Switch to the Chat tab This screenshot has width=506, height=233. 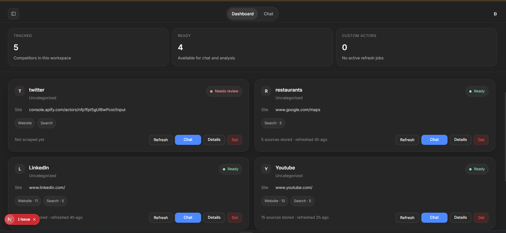(x=268, y=14)
